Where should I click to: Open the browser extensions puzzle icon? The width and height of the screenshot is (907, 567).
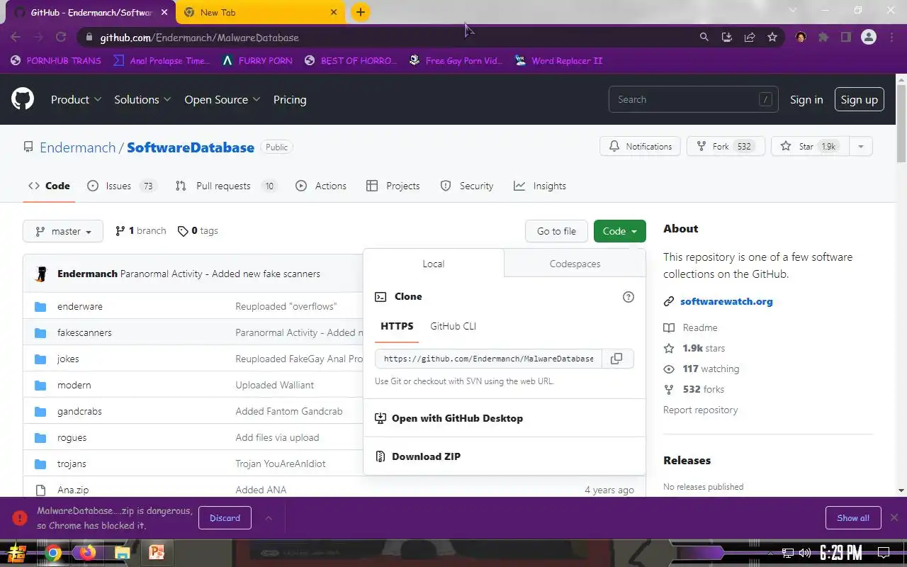pos(823,37)
